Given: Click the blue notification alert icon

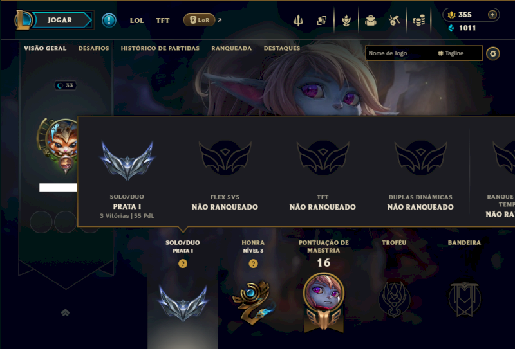Looking at the screenshot, I should 109,21.
